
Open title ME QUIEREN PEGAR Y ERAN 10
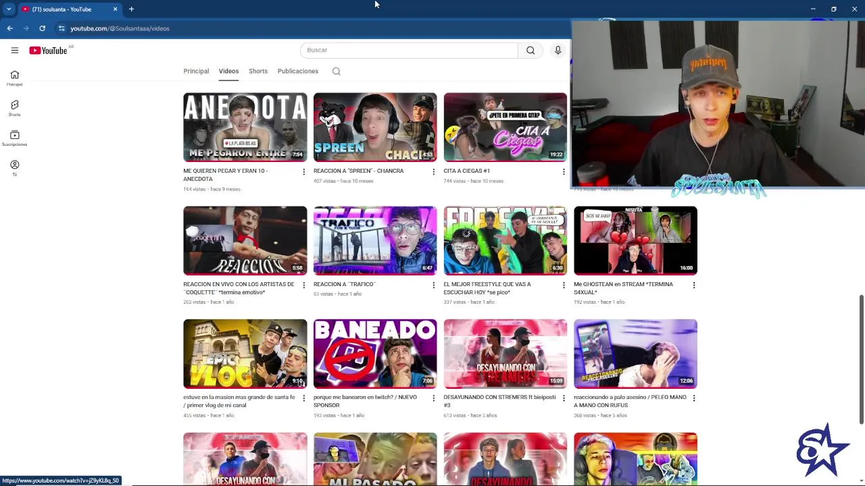pyautogui.click(x=226, y=175)
